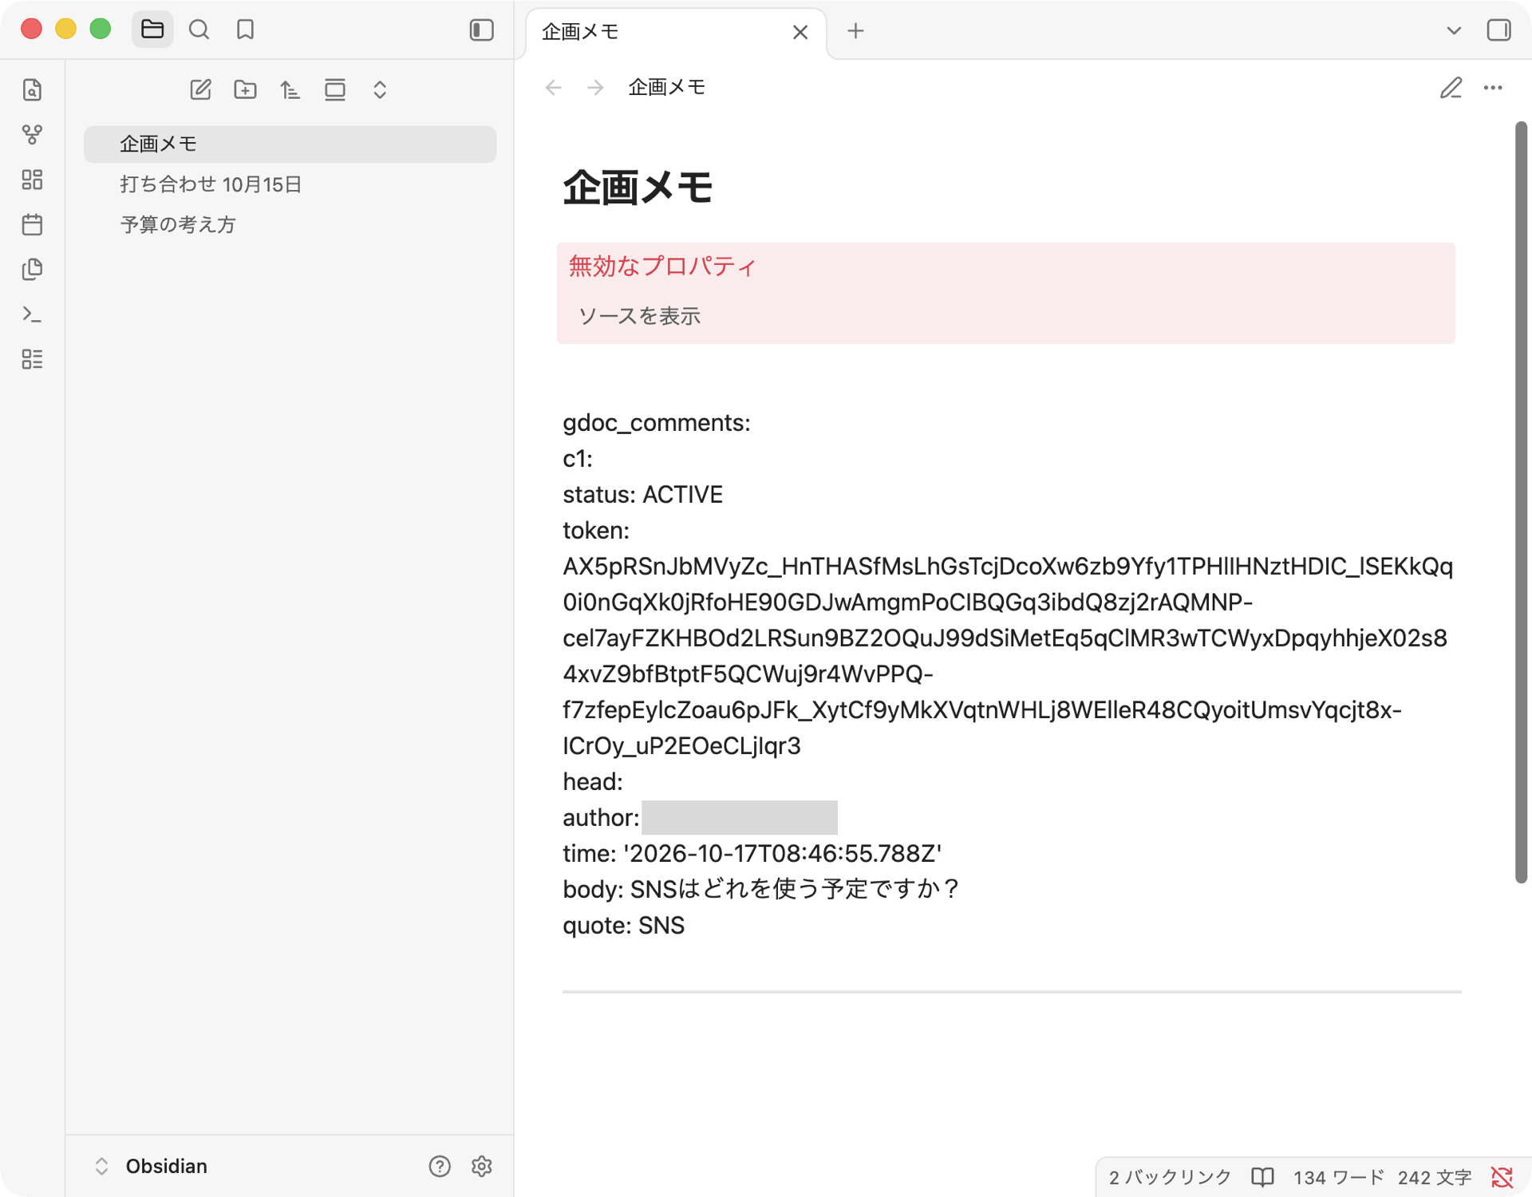The height and width of the screenshot is (1197, 1532).
Task: Click the ソースを表示 button
Action: pos(639,316)
